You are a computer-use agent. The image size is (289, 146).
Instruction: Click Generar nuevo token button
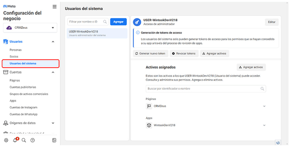150,53
